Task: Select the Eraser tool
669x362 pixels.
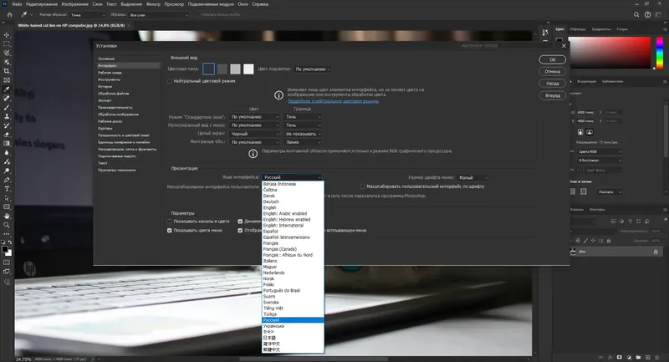Action: 7,135
